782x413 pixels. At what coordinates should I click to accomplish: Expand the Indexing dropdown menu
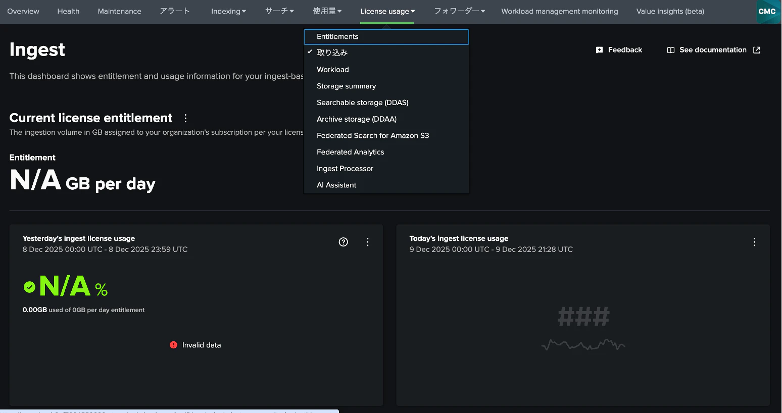point(228,11)
